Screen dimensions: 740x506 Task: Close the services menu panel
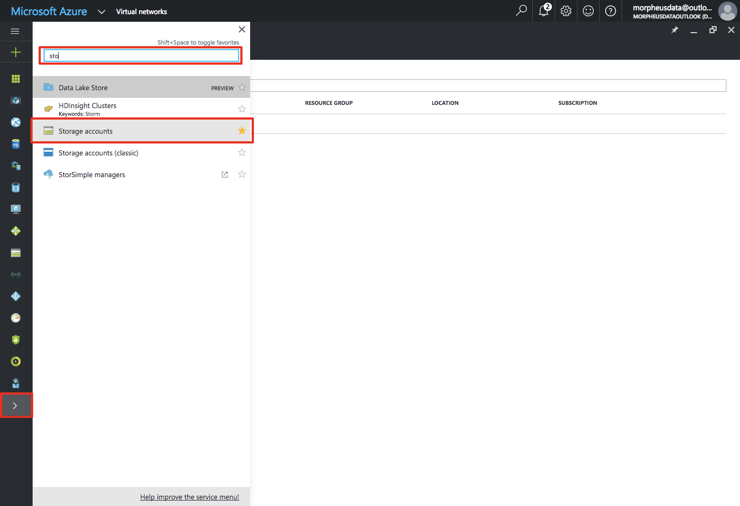(x=242, y=29)
